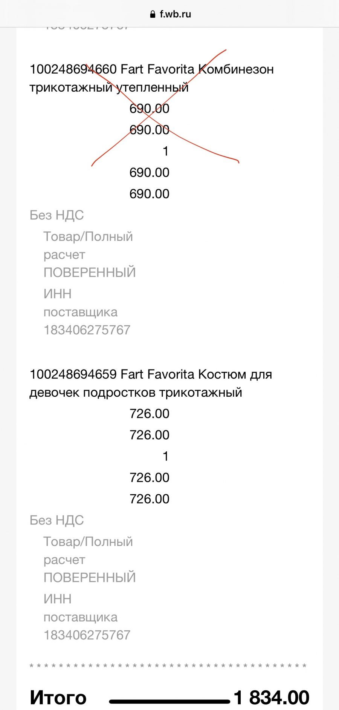Tap the total amount 1 834.00

coord(271,698)
